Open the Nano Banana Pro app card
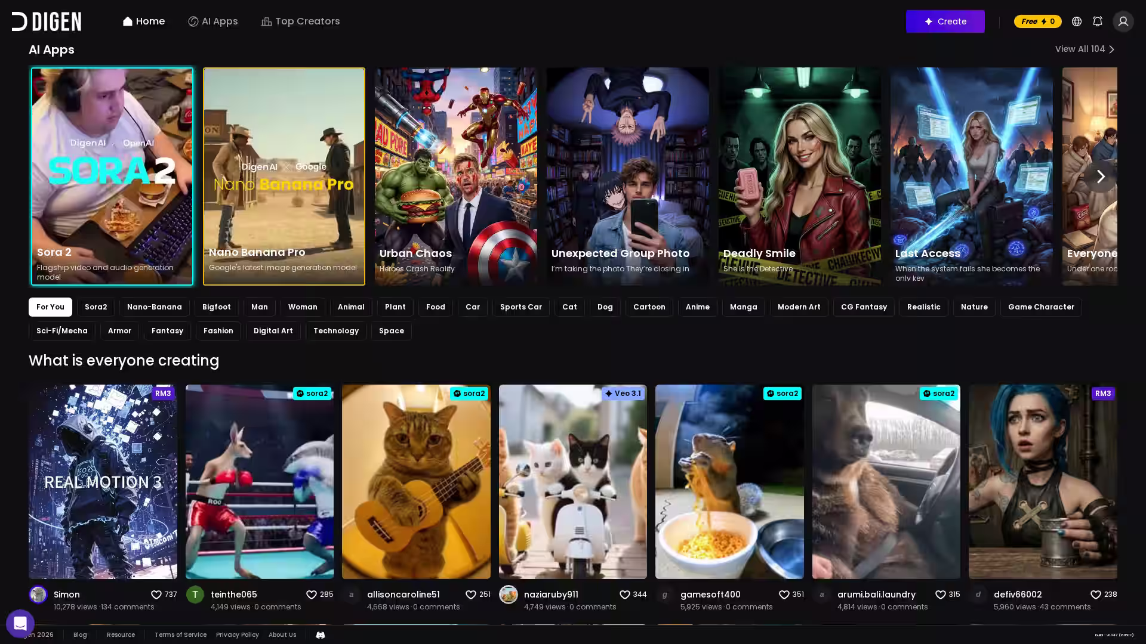Screen dimensions: 1146x644 284,176
